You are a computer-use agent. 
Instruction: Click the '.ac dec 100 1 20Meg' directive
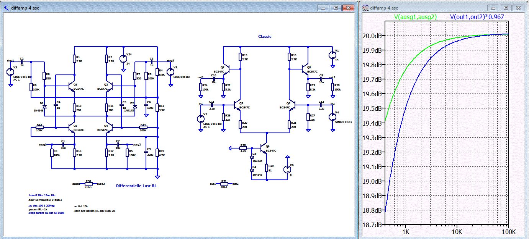click(42, 205)
